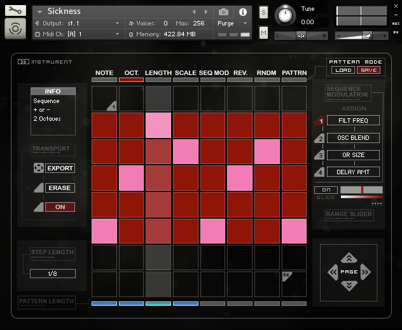Toggle the Solo S button
Viewport: 402px width, 330px height.
[264, 13]
